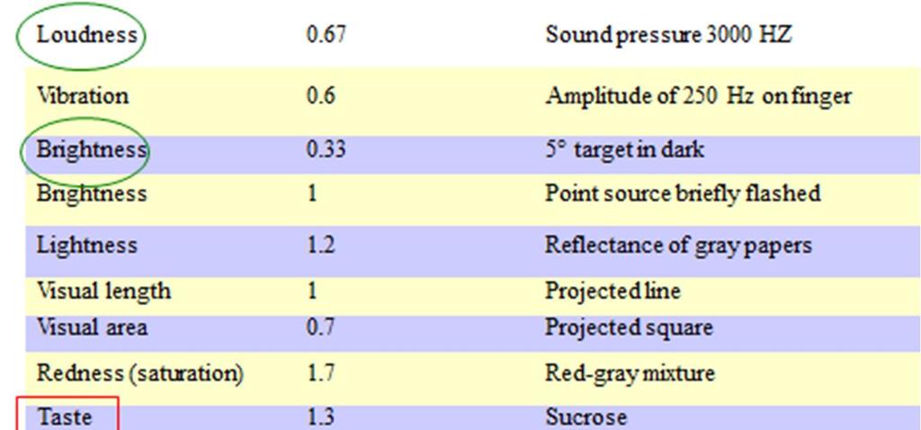The width and height of the screenshot is (921, 430).
Task: Click the Visual length label
Action: tap(103, 291)
